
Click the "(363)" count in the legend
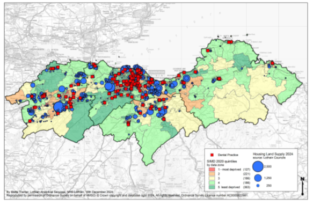(x=246, y=187)
